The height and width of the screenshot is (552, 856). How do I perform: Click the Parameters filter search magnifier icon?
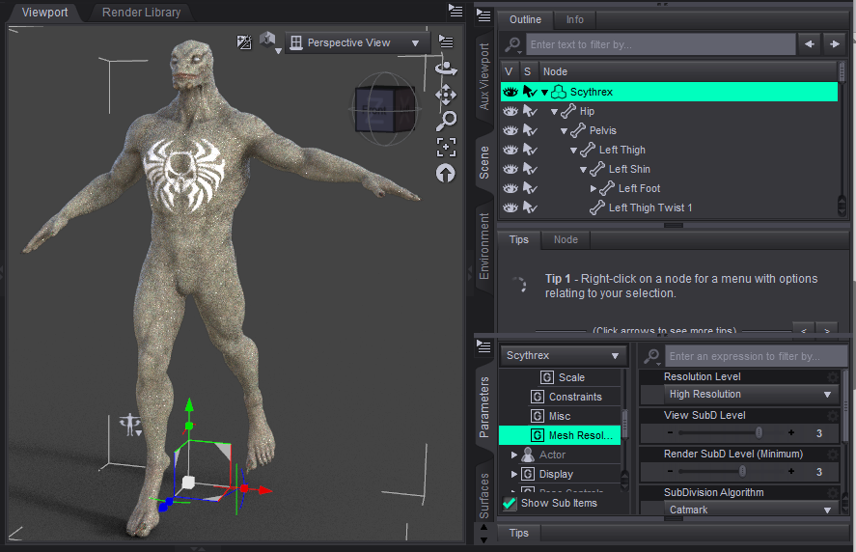[651, 356]
